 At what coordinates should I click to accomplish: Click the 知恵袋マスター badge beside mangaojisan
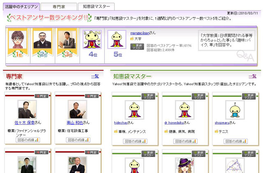(137, 47)
